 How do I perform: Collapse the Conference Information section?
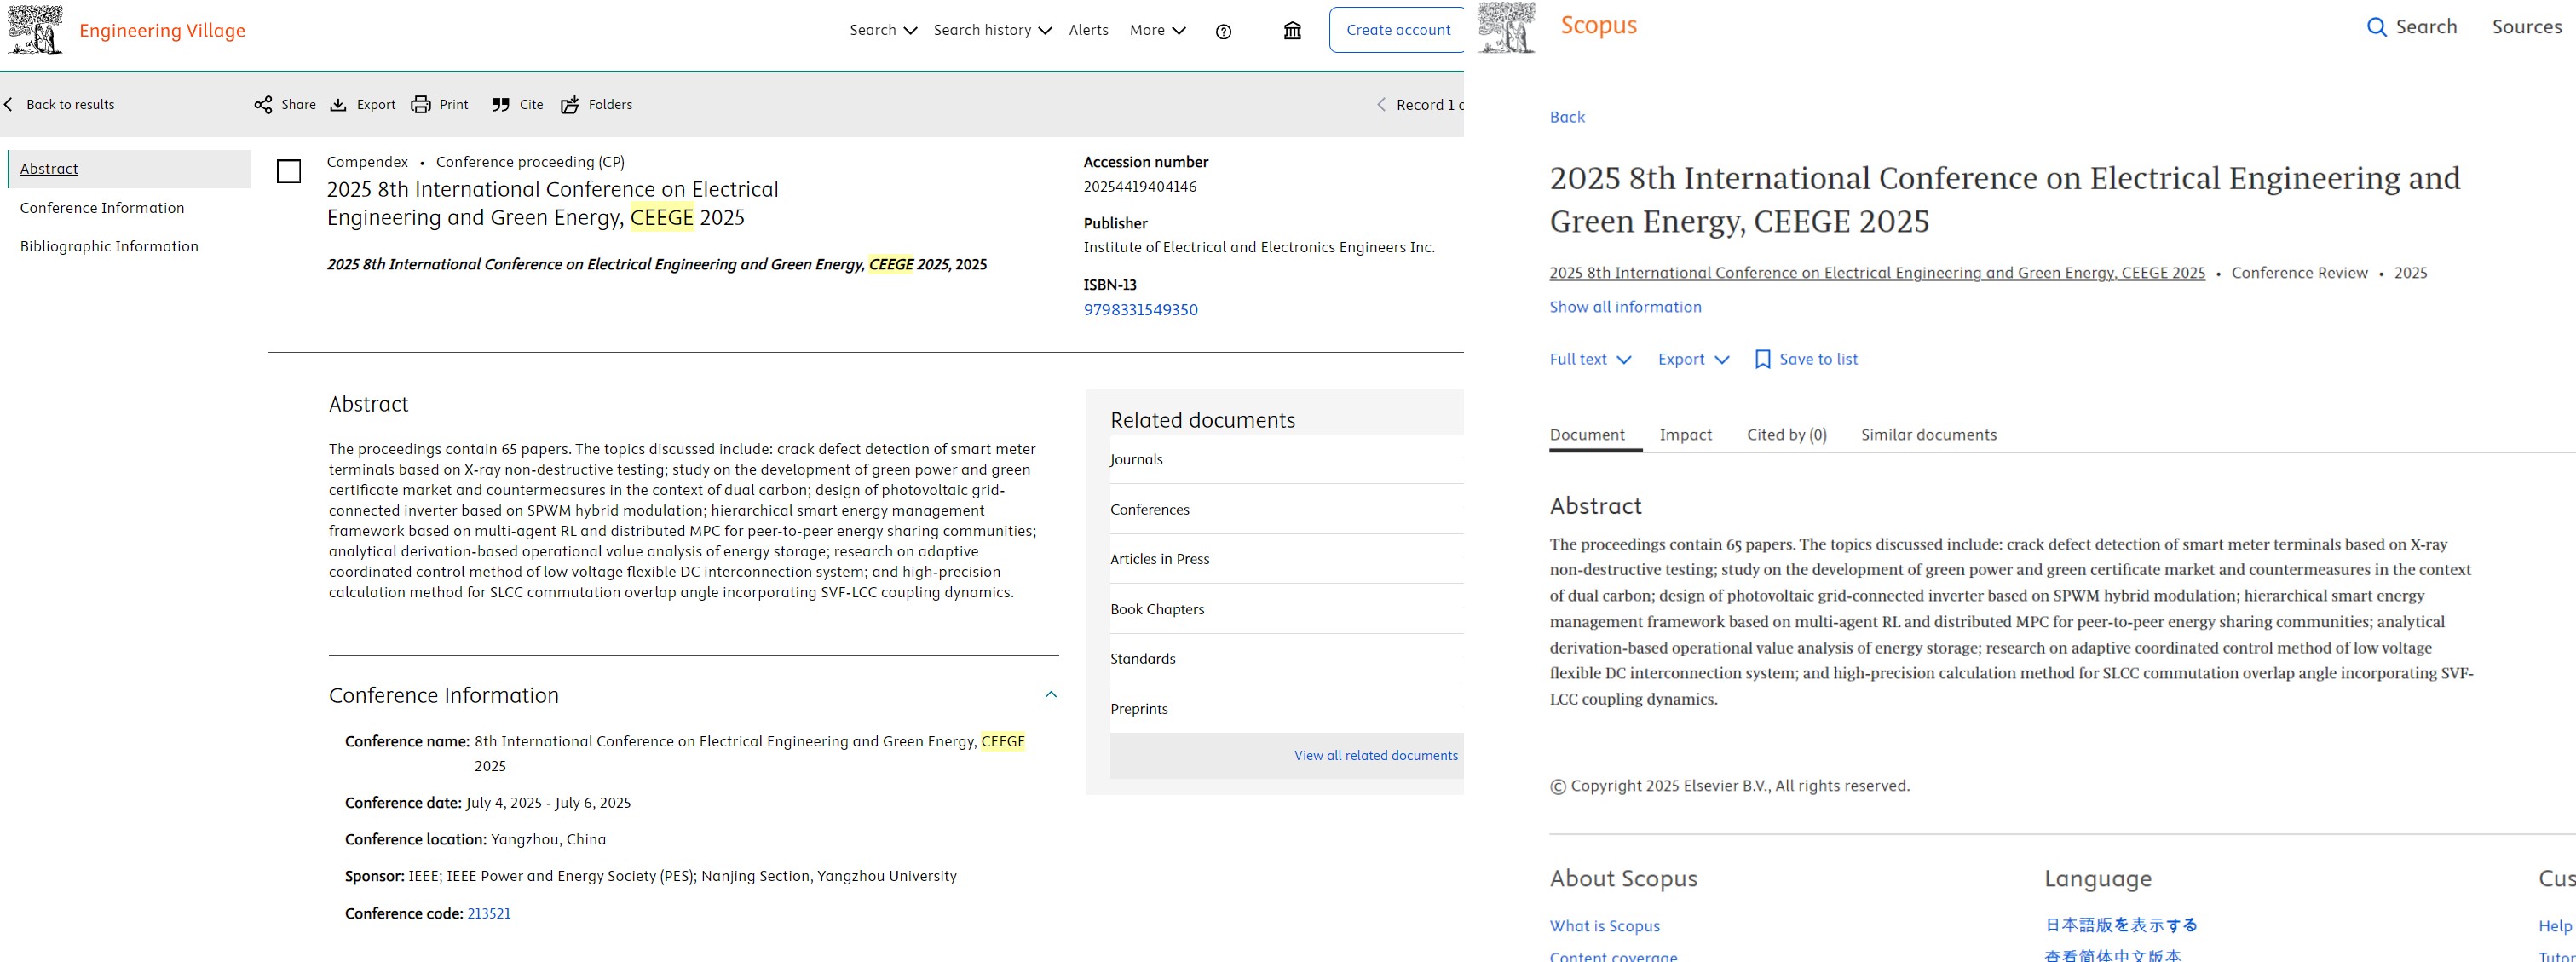(x=1050, y=695)
